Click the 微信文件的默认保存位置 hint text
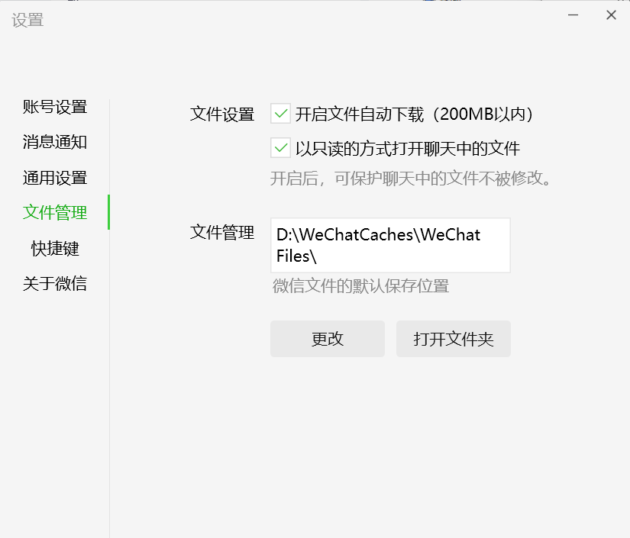This screenshot has height=538, width=630. (360, 286)
